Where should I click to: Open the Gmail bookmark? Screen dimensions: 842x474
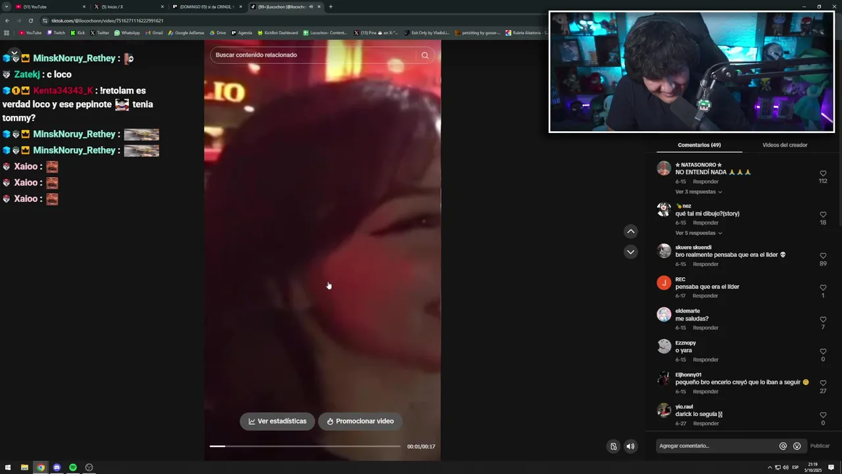tap(154, 33)
